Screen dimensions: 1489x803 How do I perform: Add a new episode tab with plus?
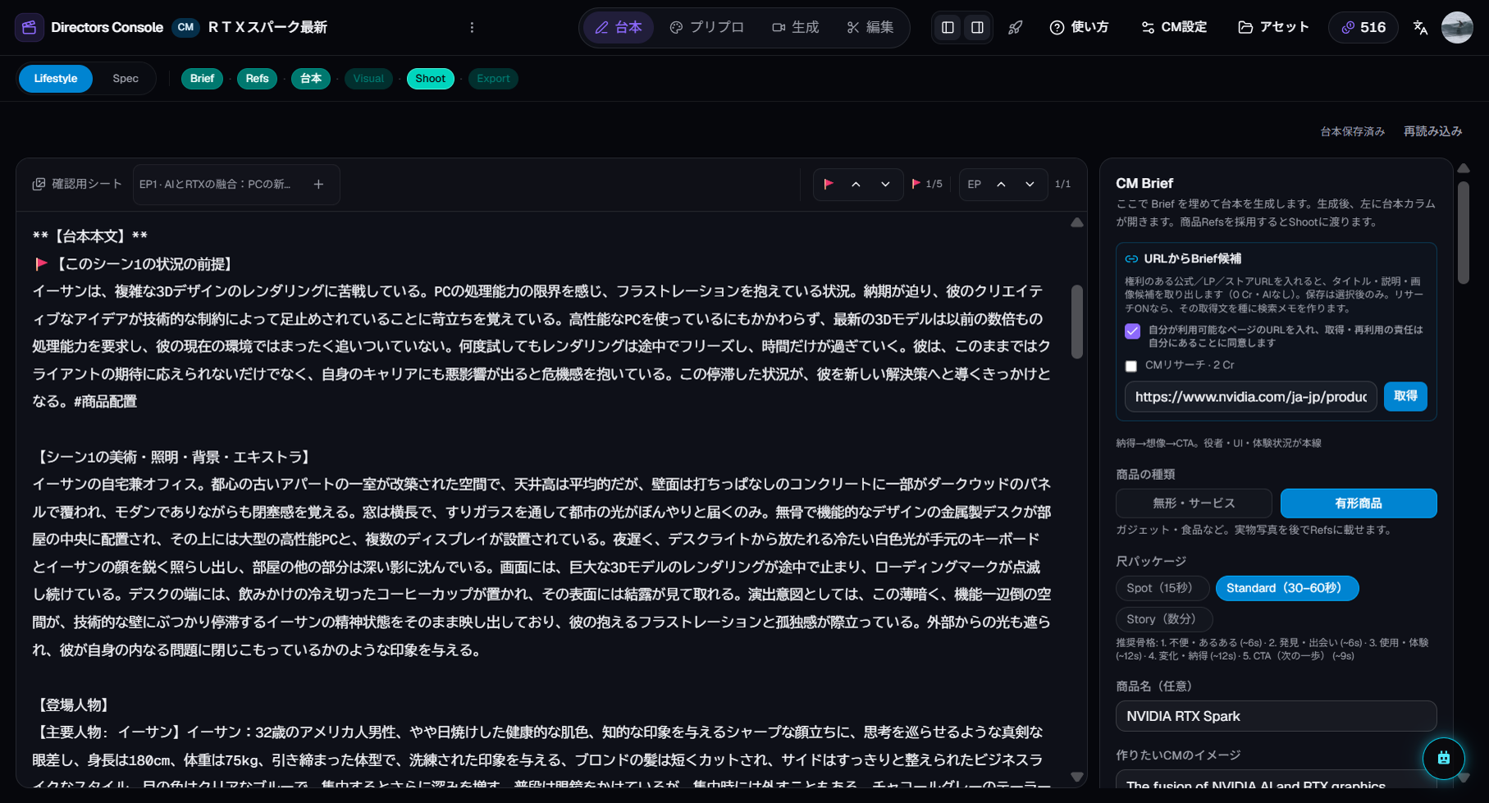click(x=318, y=184)
